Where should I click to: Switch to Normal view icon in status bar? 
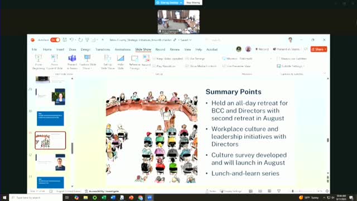pyautogui.click(x=250, y=191)
